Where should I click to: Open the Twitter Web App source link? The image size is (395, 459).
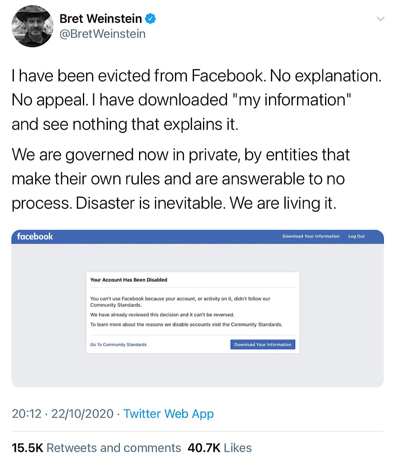pos(168,414)
